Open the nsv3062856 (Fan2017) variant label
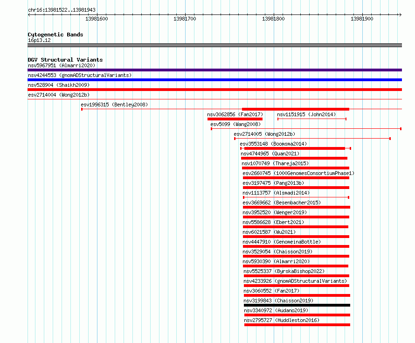Viewport: 415px width, 343px height. [x=235, y=114]
